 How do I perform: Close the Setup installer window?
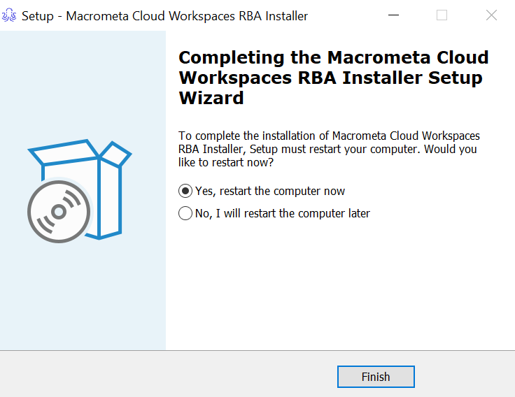click(491, 15)
